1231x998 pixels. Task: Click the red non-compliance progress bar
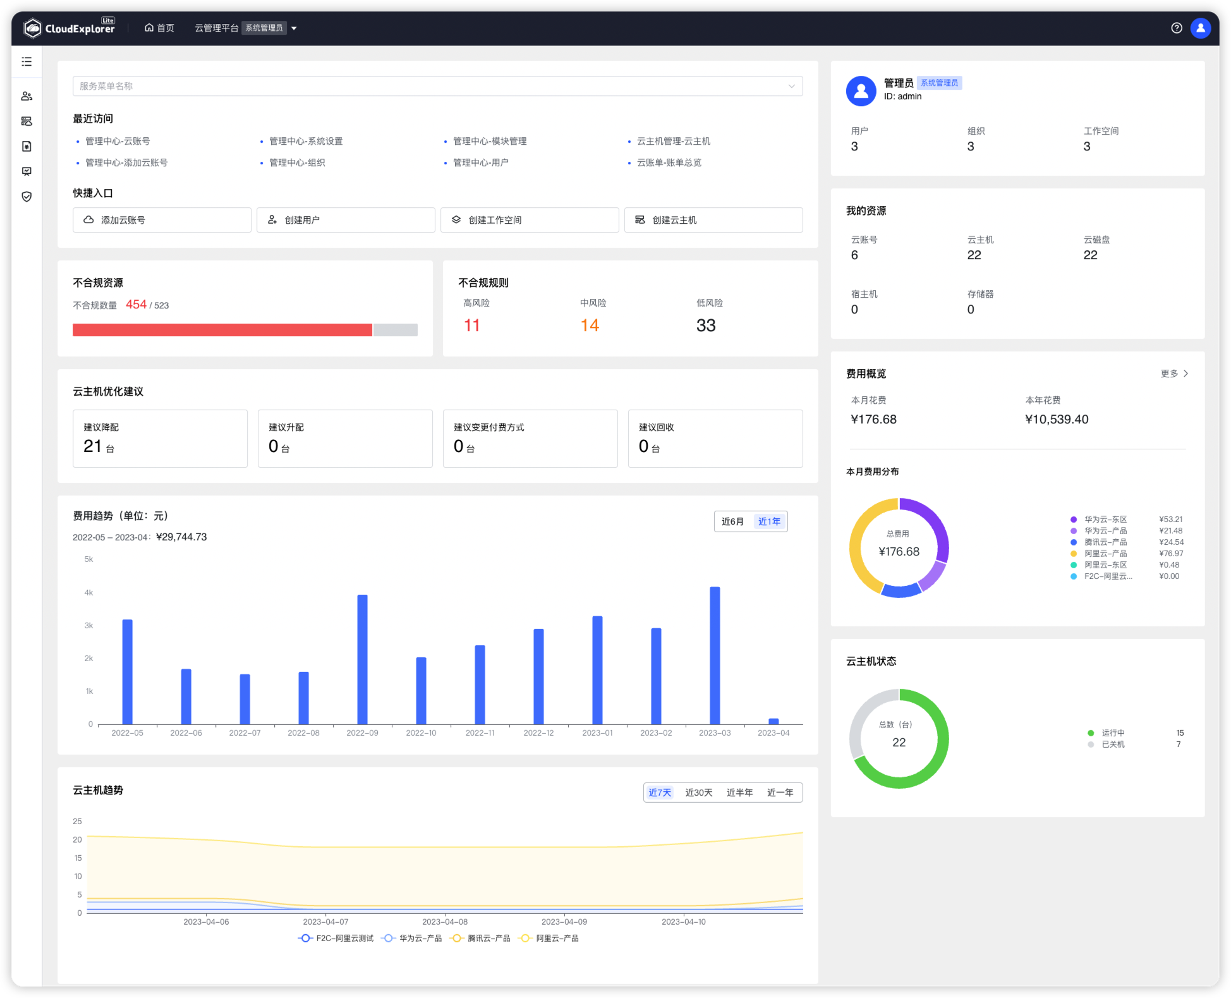click(x=222, y=329)
